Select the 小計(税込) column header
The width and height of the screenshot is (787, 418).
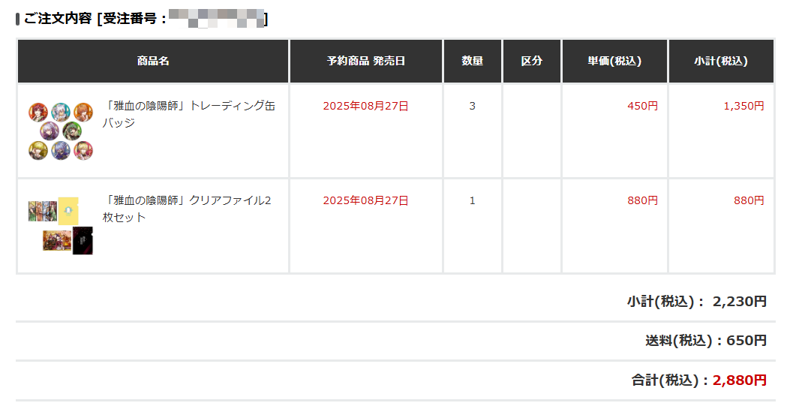[721, 62]
